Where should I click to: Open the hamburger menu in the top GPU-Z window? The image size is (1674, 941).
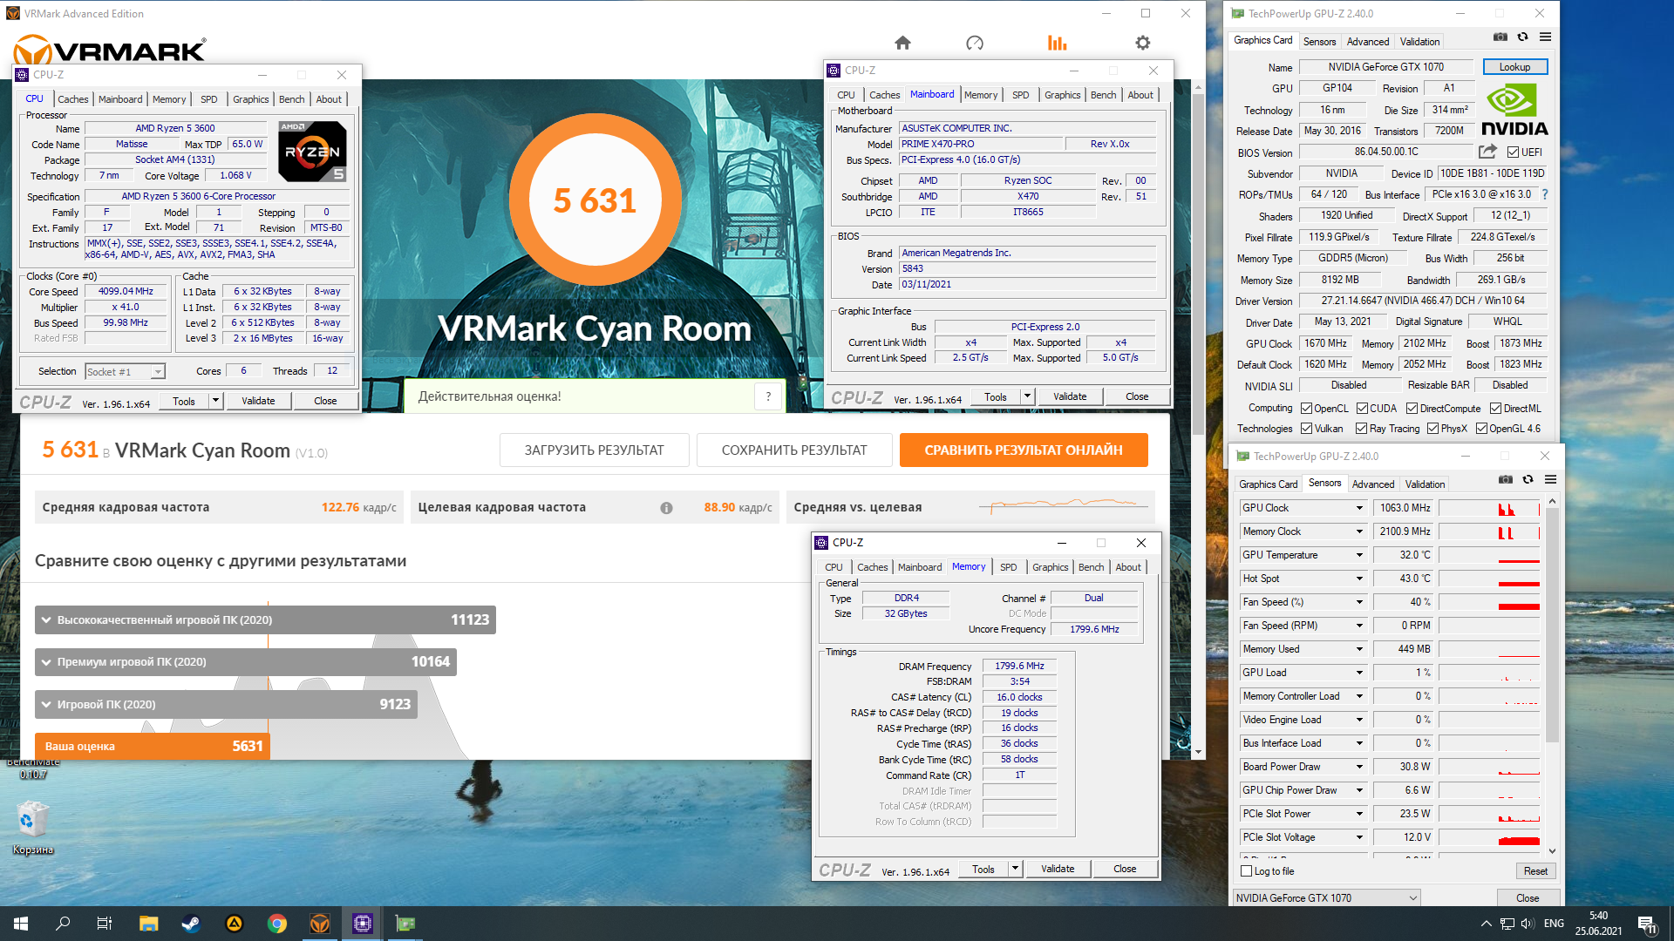1545,37
